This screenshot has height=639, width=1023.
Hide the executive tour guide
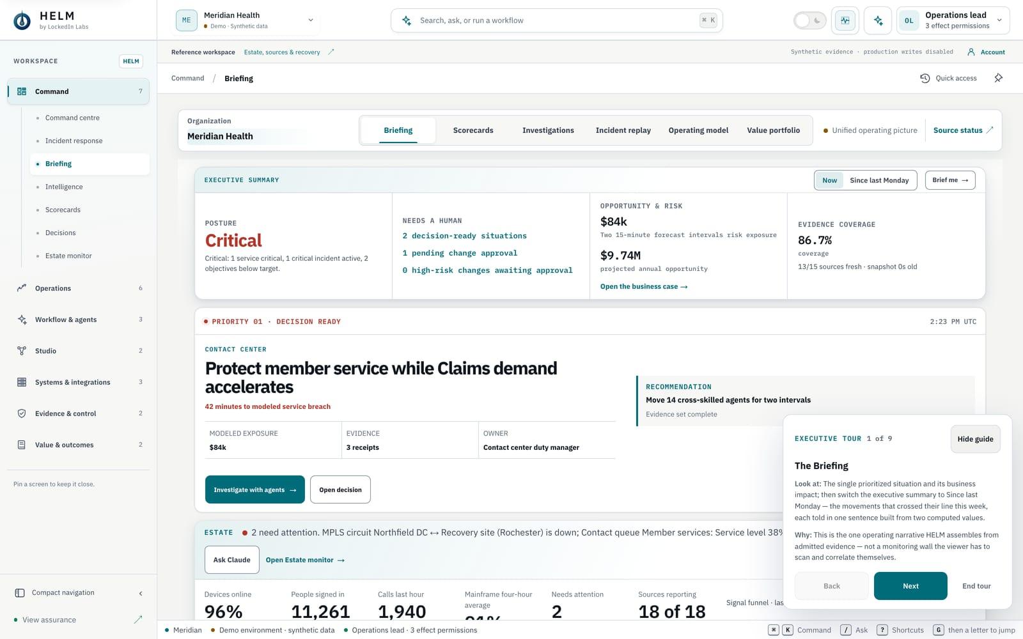pos(975,439)
